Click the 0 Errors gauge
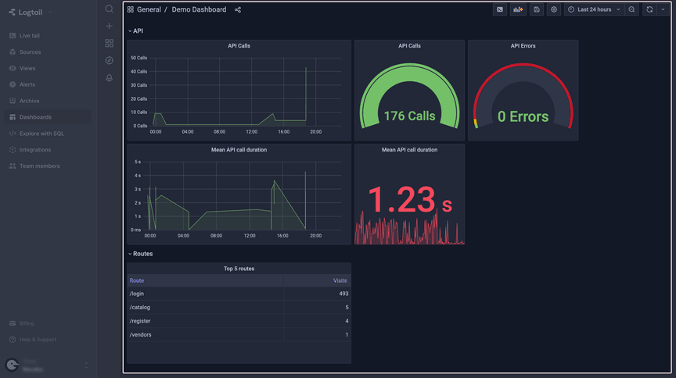The image size is (676, 378). [523, 96]
